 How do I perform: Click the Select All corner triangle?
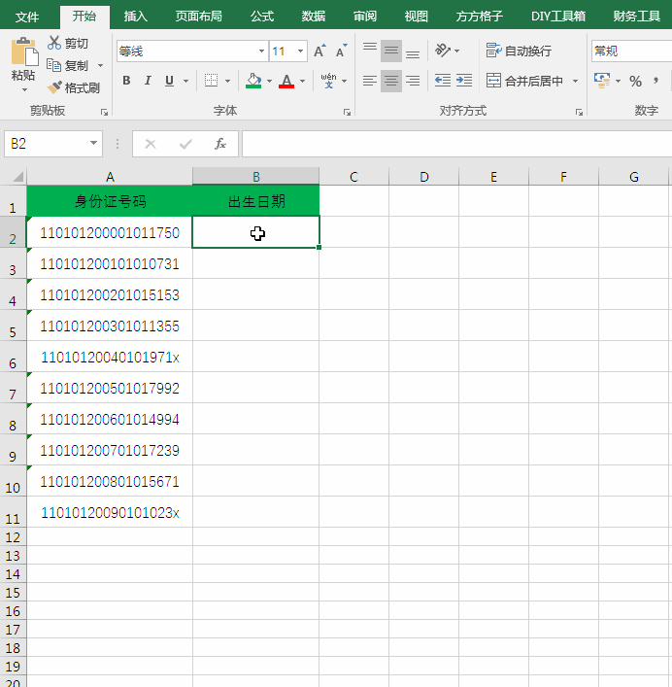coord(17,177)
